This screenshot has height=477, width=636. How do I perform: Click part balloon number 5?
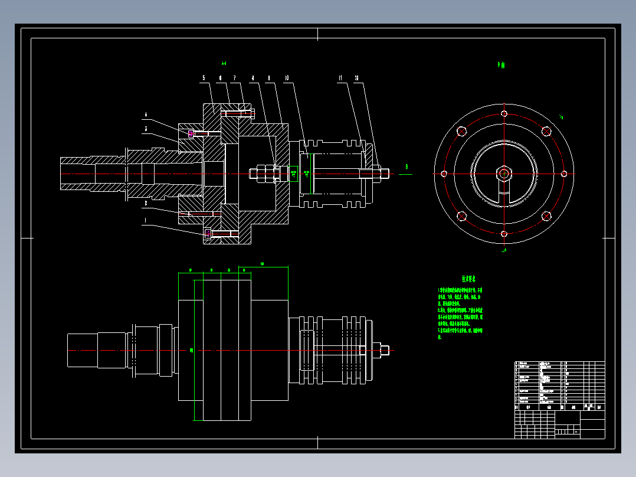click(x=204, y=78)
